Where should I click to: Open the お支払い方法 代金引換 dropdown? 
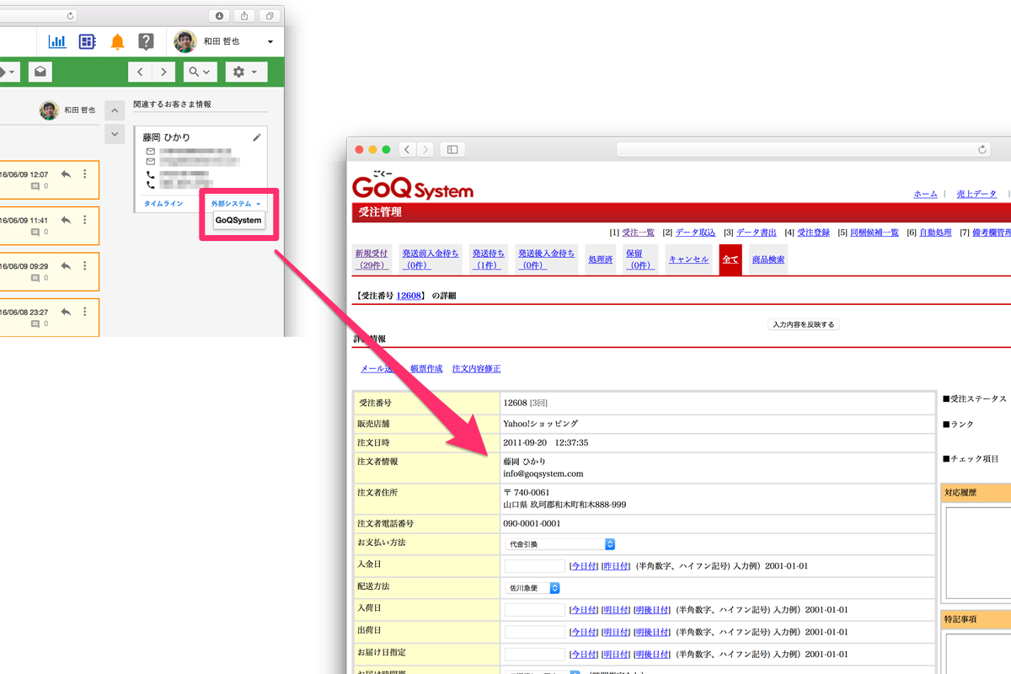click(560, 544)
